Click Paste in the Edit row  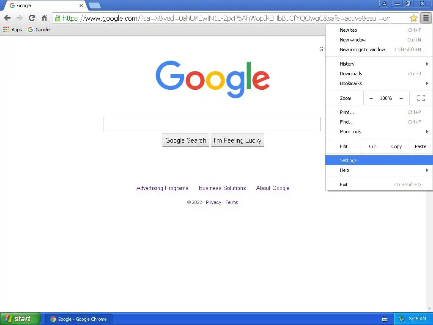coord(421,146)
